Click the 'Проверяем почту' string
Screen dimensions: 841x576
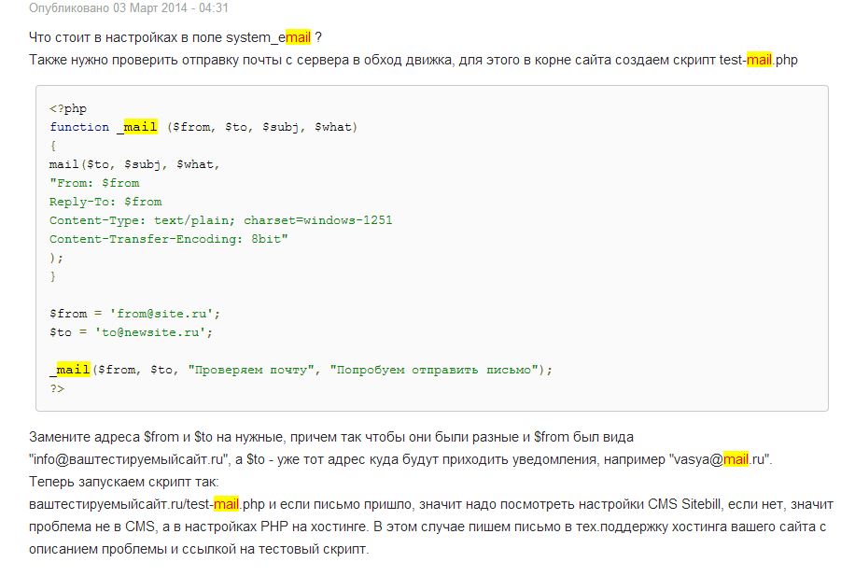coord(251,370)
